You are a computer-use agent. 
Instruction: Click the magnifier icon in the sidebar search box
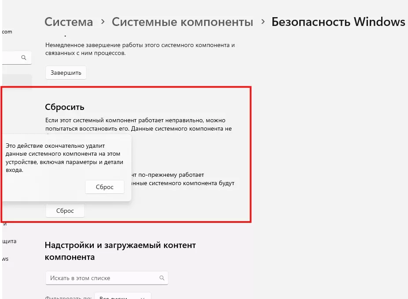(x=23, y=58)
